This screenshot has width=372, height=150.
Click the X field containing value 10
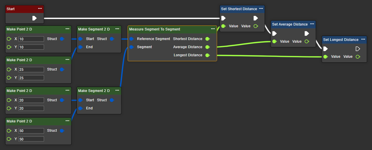click(x=31, y=39)
